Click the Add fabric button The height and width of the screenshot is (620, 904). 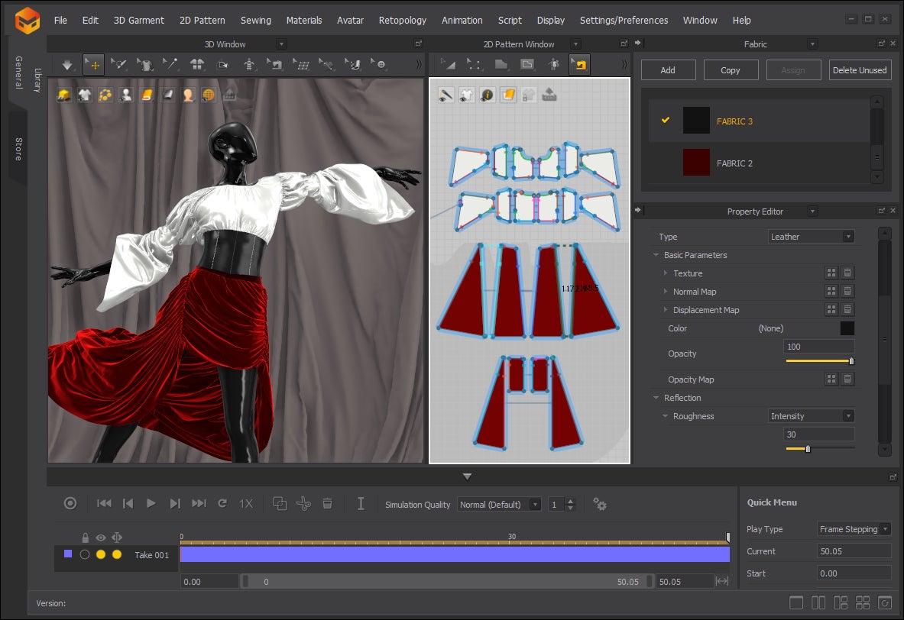(668, 70)
